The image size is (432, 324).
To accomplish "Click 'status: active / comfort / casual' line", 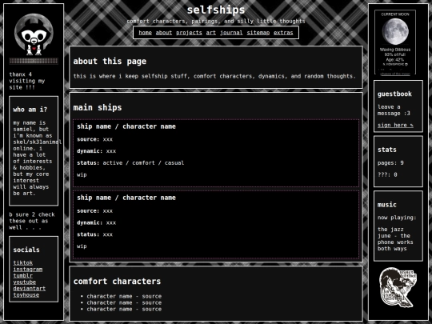I will pos(130,163).
